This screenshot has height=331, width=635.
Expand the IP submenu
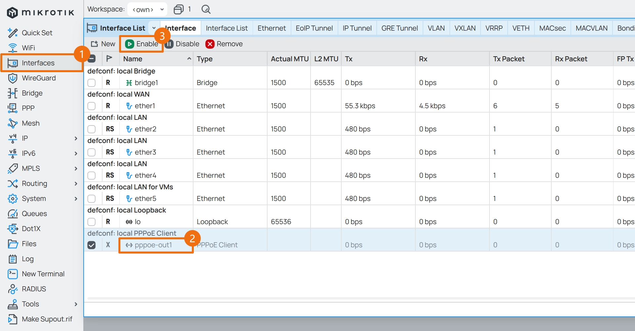pos(76,138)
